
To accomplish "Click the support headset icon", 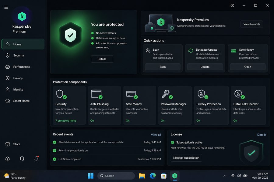I will pyautogui.click(x=22, y=159).
